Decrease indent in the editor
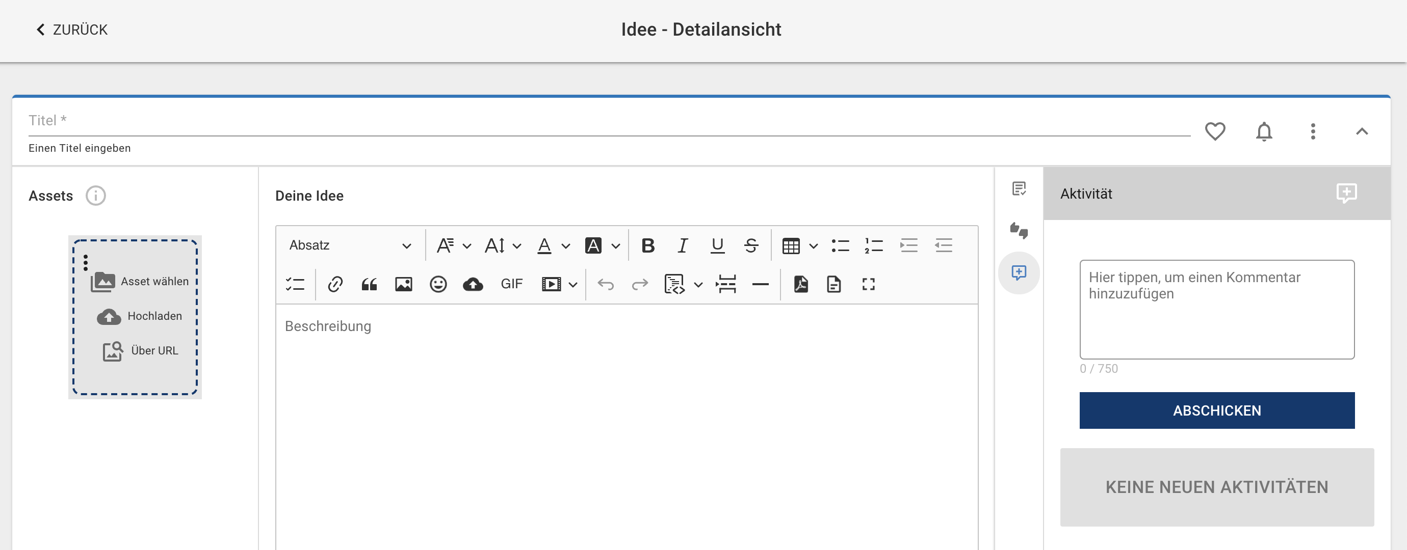Viewport: 1407px width, 550px height. 943,245
